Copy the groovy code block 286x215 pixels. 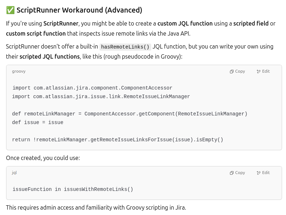coord(237,71)
